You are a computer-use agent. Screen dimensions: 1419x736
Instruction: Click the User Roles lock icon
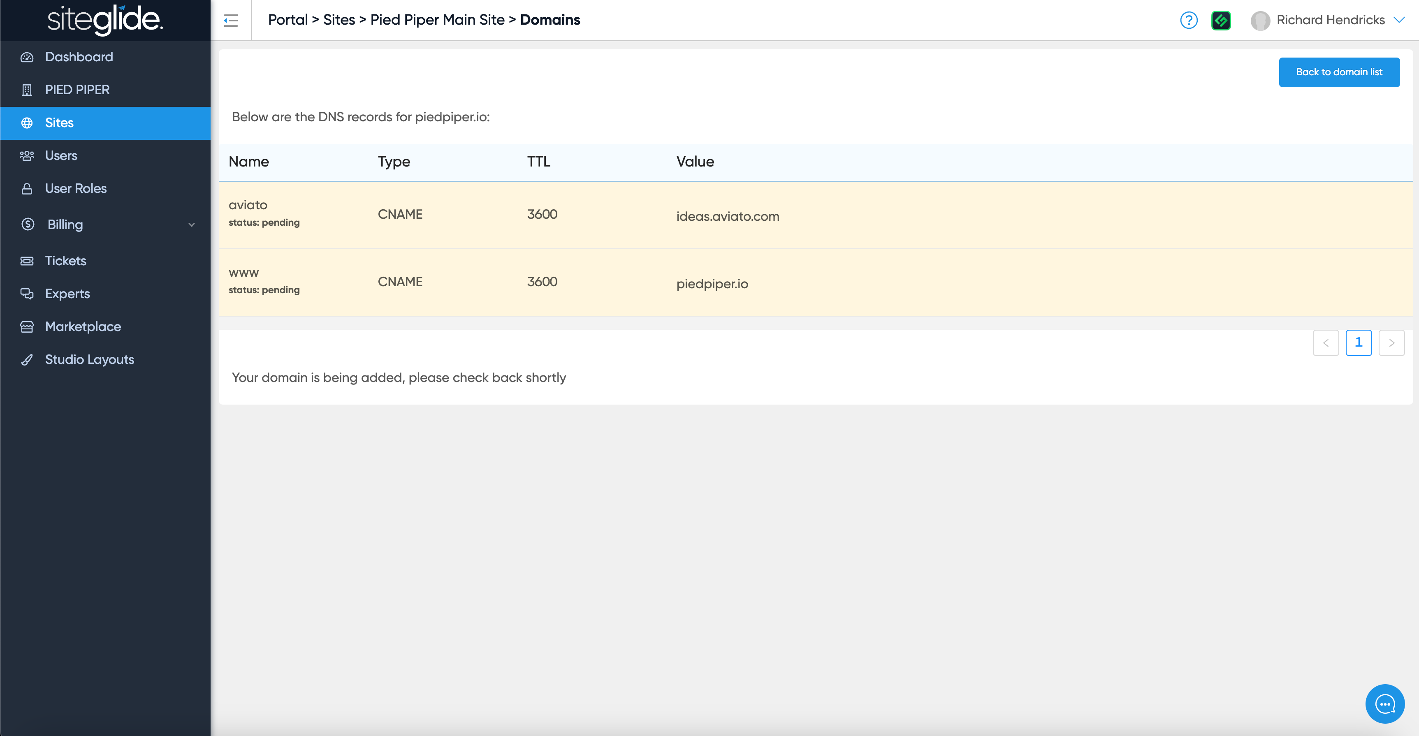[27, 189]
